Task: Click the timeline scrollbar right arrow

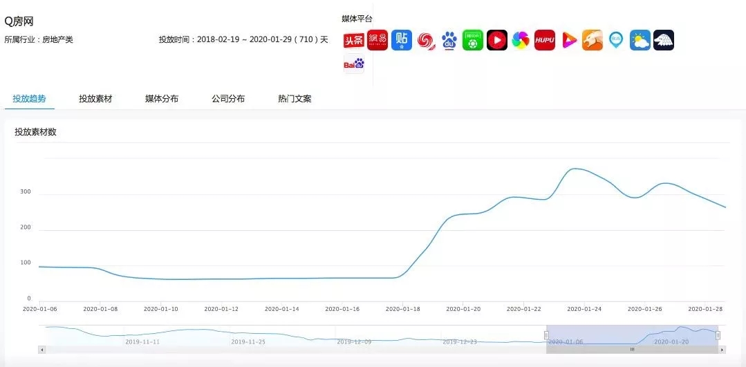Action: [x=722, y=350]
